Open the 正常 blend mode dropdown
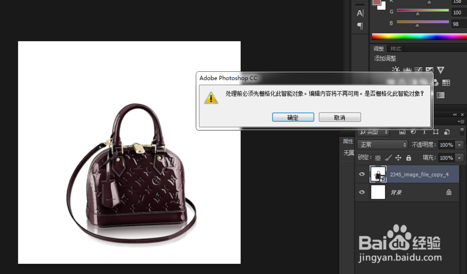The width and height of the screenshot is (467, 274). pyautogui.click(x=382, y=145)
